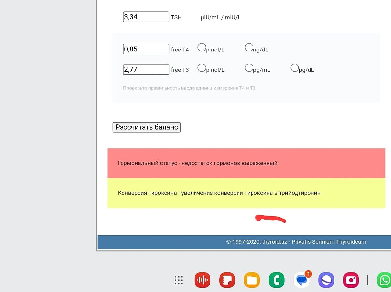Launch the Samsung Internet browser
Screen dimensions: 391x292
(x=326, y=280)
